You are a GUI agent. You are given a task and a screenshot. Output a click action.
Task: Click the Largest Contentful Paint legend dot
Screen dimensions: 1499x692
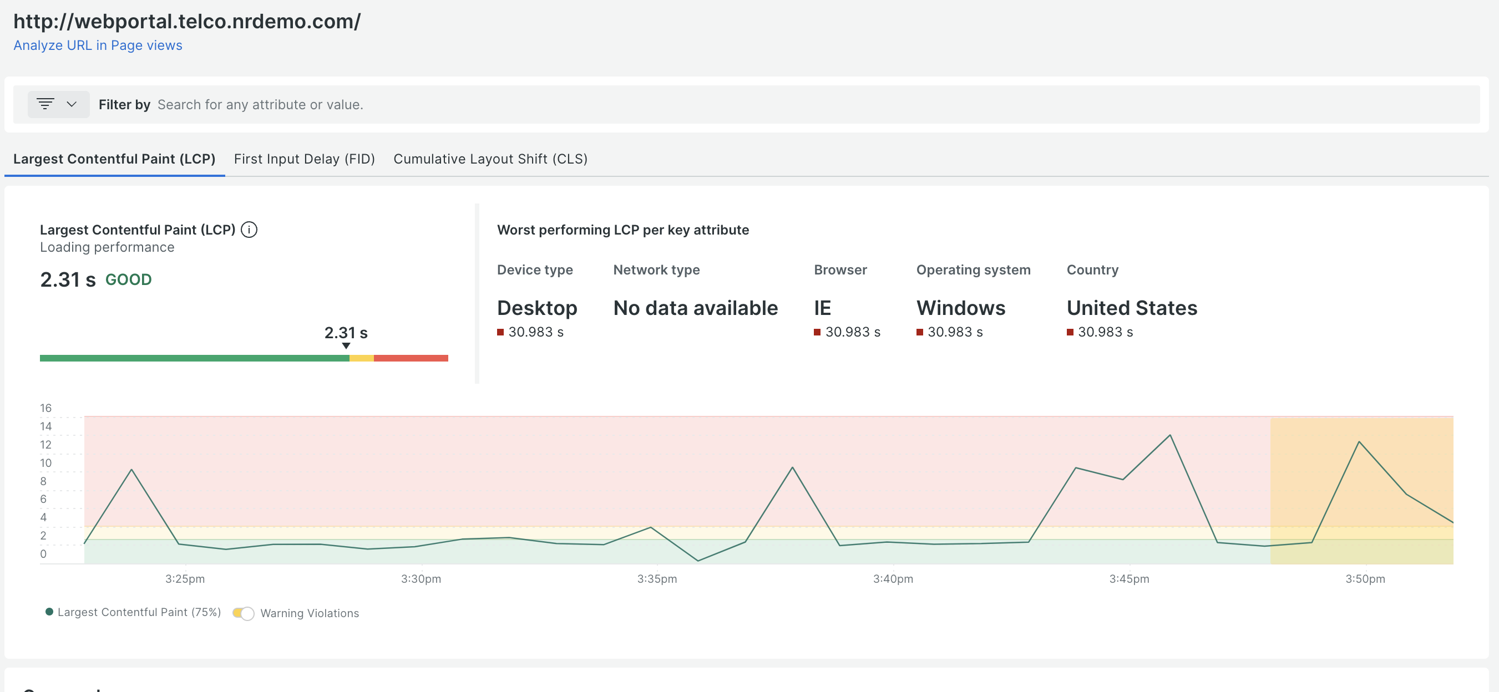(x=49, y=612)
